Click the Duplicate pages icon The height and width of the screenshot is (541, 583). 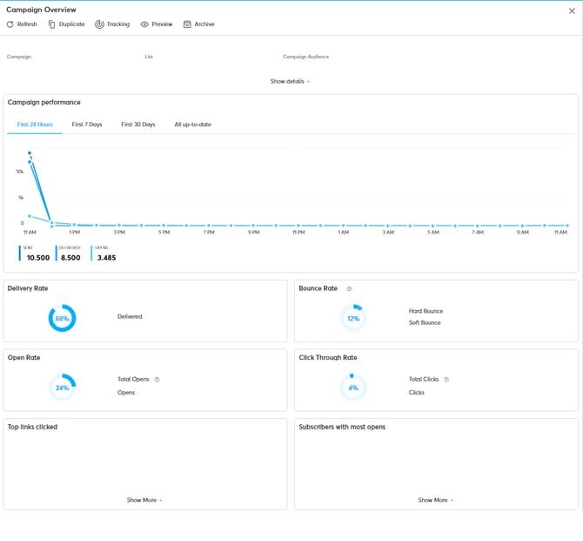tap(51, 24)
